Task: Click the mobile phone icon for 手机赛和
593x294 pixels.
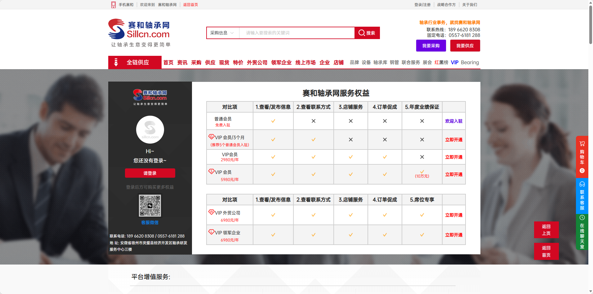Action: pyautogui.click(x=114, y=5)
